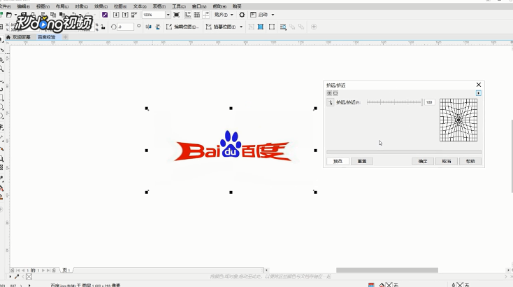
Task: Click the crop bitmap frame icon
Action: point(272,27)
